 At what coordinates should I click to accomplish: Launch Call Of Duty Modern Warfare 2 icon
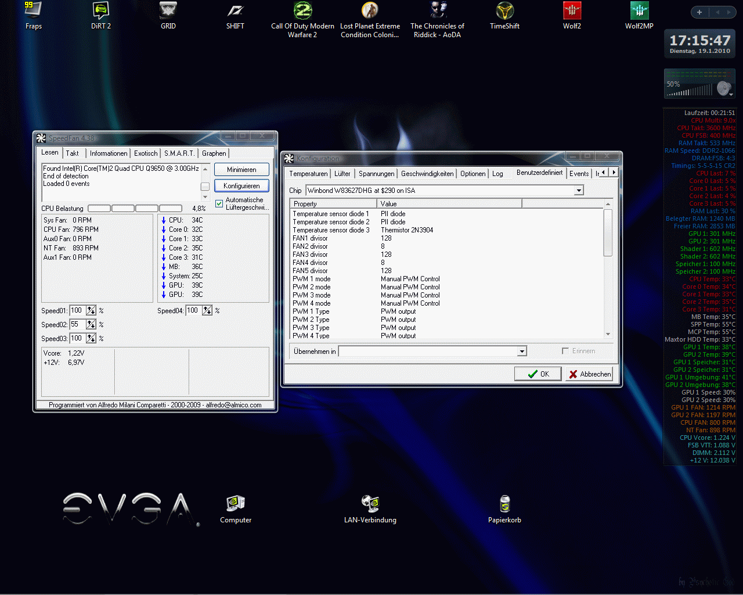(x=302, y=20)
